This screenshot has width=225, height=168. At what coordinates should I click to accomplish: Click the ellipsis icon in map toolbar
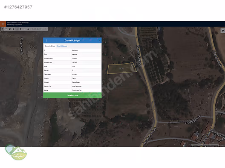point(25,29)
